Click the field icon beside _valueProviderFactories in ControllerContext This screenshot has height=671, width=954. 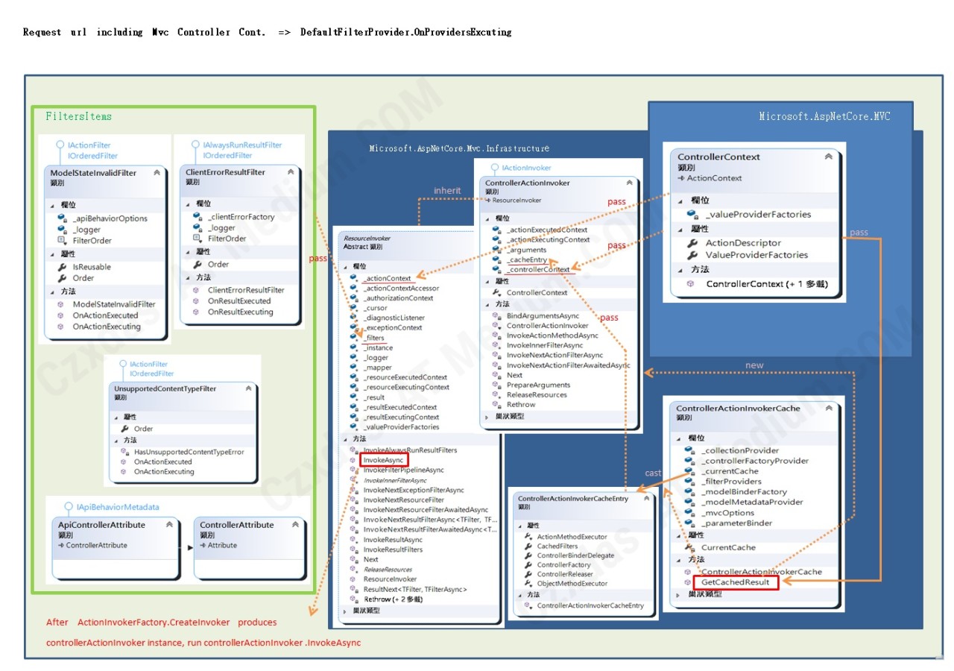pos(692,214)
